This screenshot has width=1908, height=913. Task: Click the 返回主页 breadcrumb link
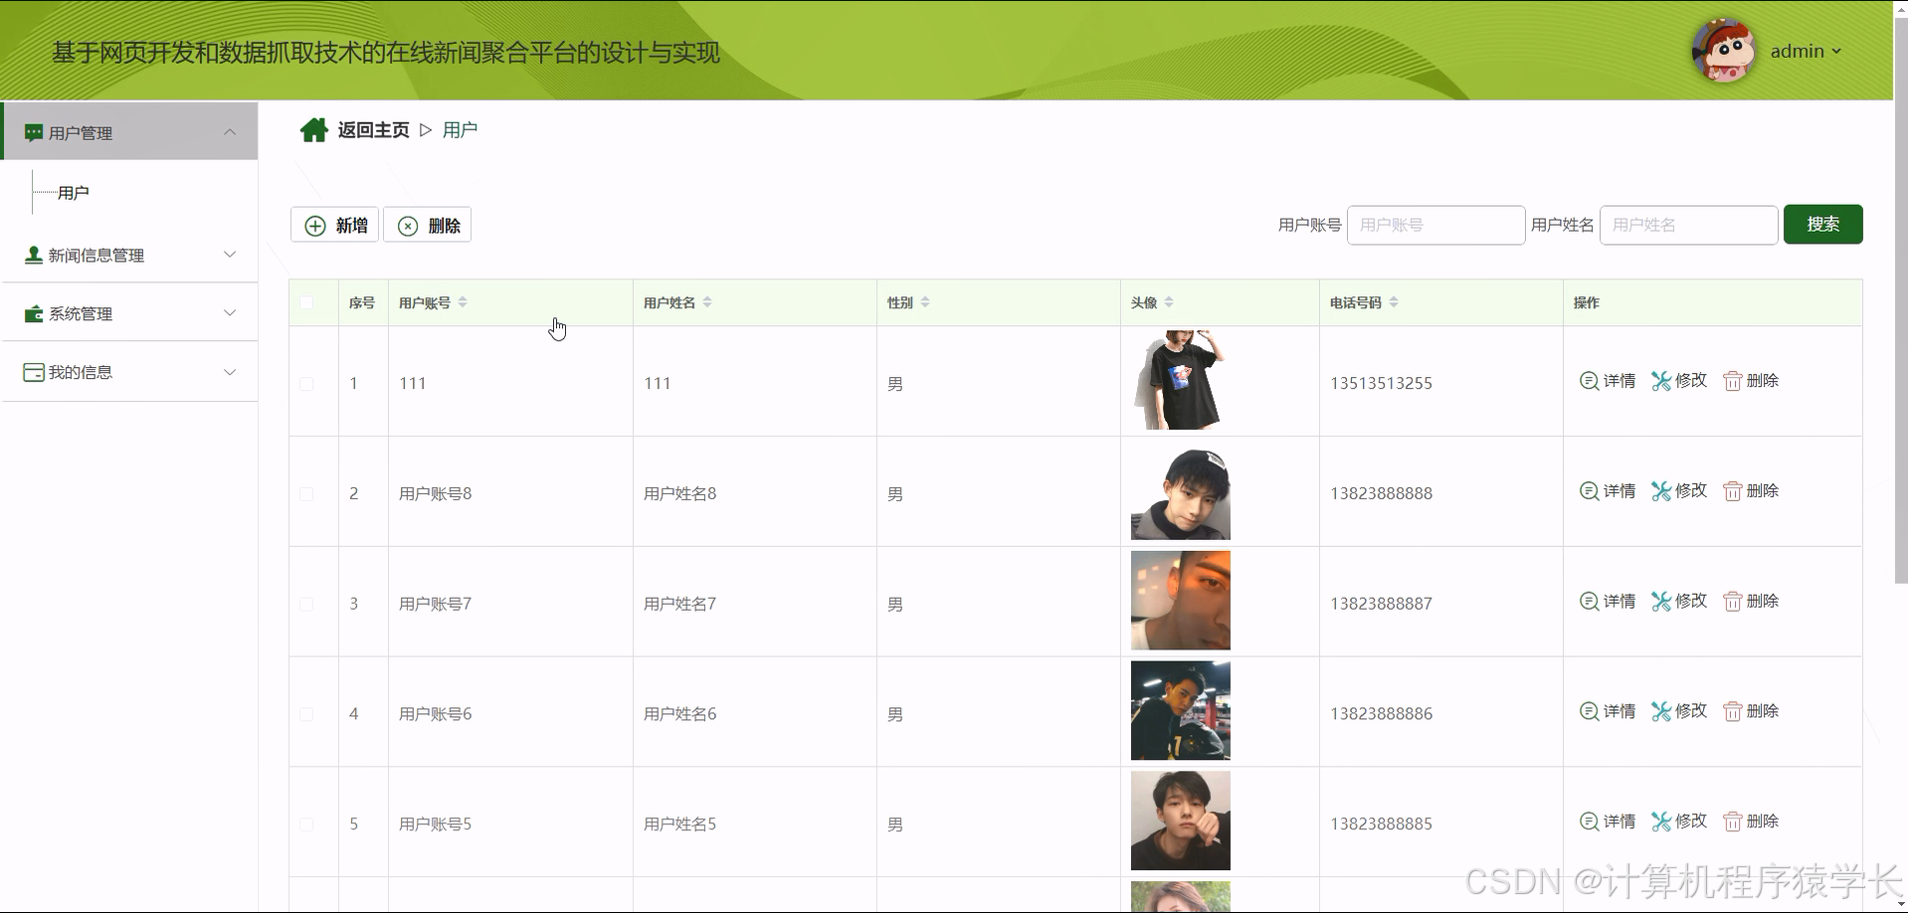coord(373,130)
